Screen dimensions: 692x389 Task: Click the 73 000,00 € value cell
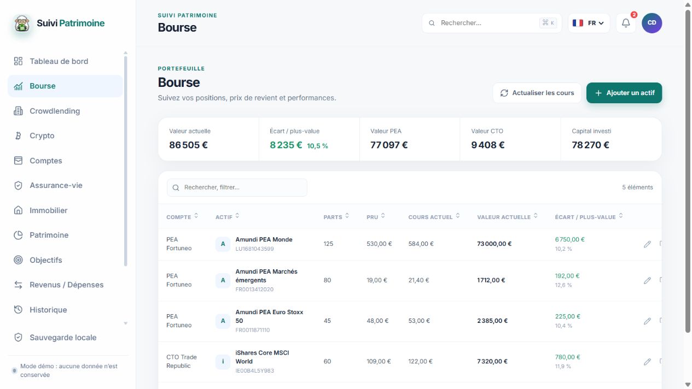[x=495, y=244]
